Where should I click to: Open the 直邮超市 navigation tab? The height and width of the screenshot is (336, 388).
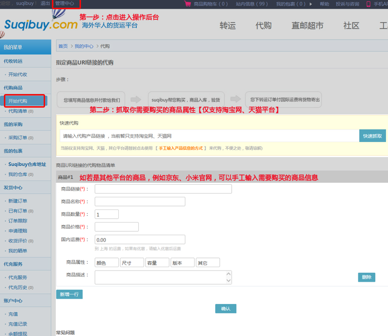[x=307, y=26]
